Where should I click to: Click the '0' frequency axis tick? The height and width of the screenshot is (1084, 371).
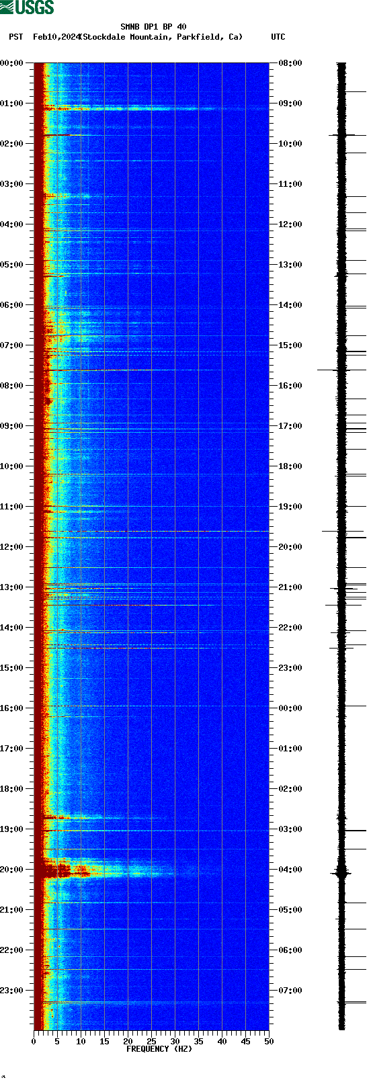(x=34, y=1042)
